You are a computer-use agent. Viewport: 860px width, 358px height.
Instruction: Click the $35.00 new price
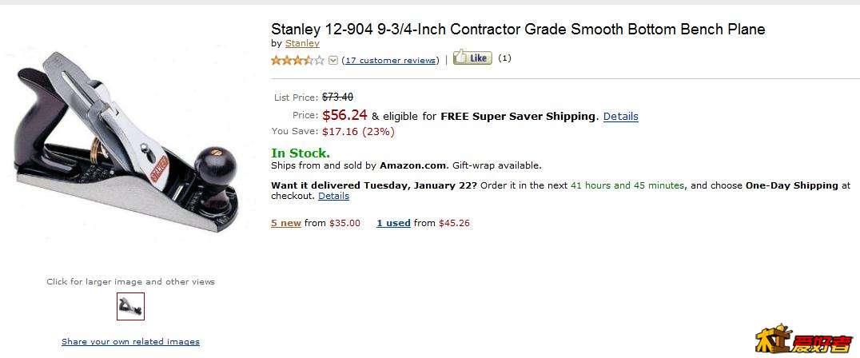tap(345, 223)
